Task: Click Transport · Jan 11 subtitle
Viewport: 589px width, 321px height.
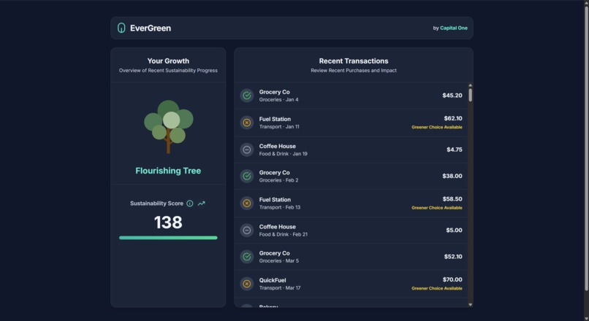Action: pos(279,127)
